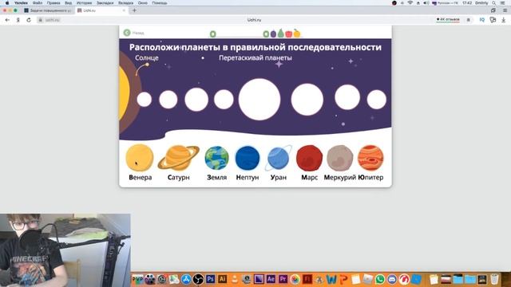Click the Солнце label
The image size is (511, 287).
(x=147, y=57)
